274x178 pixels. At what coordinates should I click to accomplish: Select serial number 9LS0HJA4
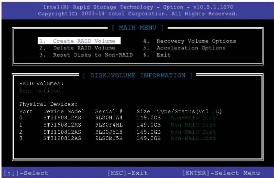coord(109,118)
